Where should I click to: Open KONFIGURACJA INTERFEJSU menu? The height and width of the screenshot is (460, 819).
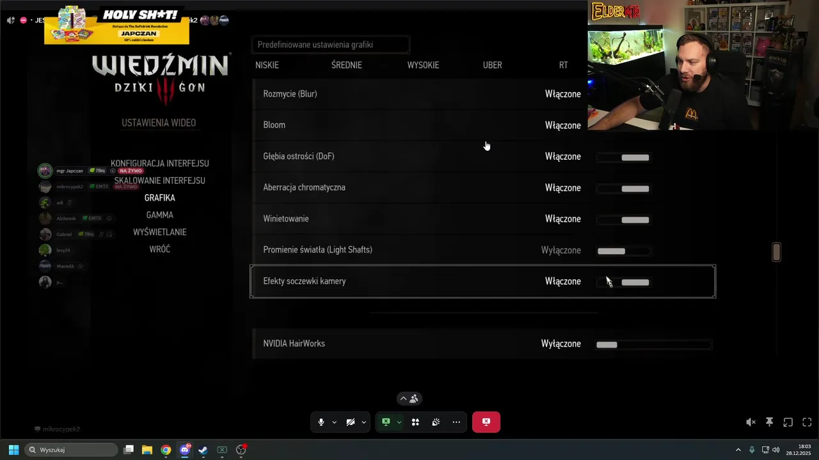pos(160,164)
